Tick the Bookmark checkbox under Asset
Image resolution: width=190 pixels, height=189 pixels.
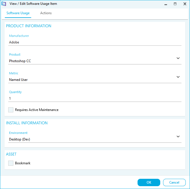(11, 163)
